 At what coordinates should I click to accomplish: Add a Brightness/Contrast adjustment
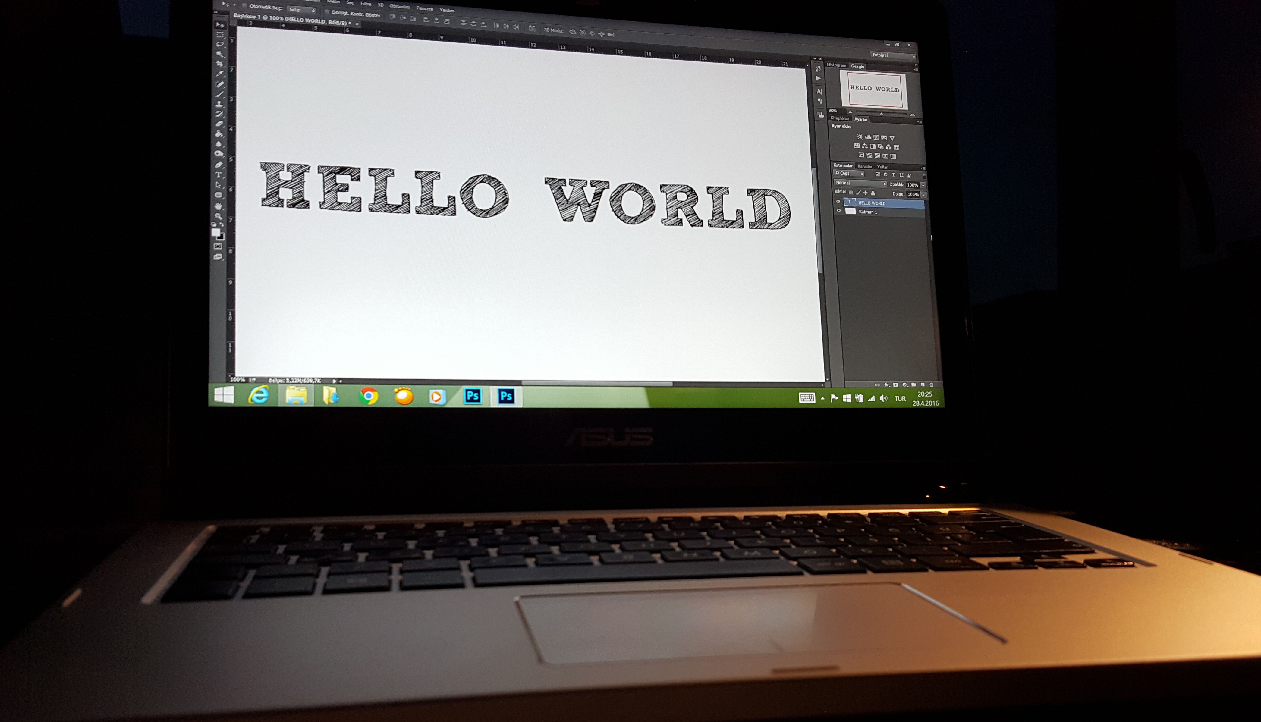point(860,137)
